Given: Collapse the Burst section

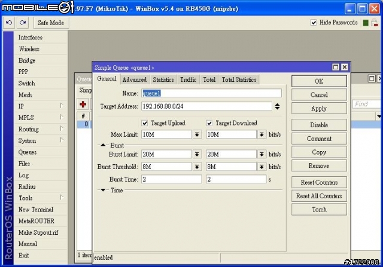Looking at the screenshot, I should coord(103,145).
